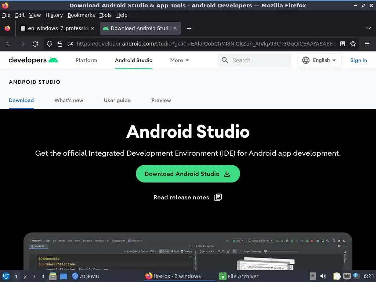Click the 6:21 taskbar clock
Viewport: 376px width, 282px height.
click(369, 276)
